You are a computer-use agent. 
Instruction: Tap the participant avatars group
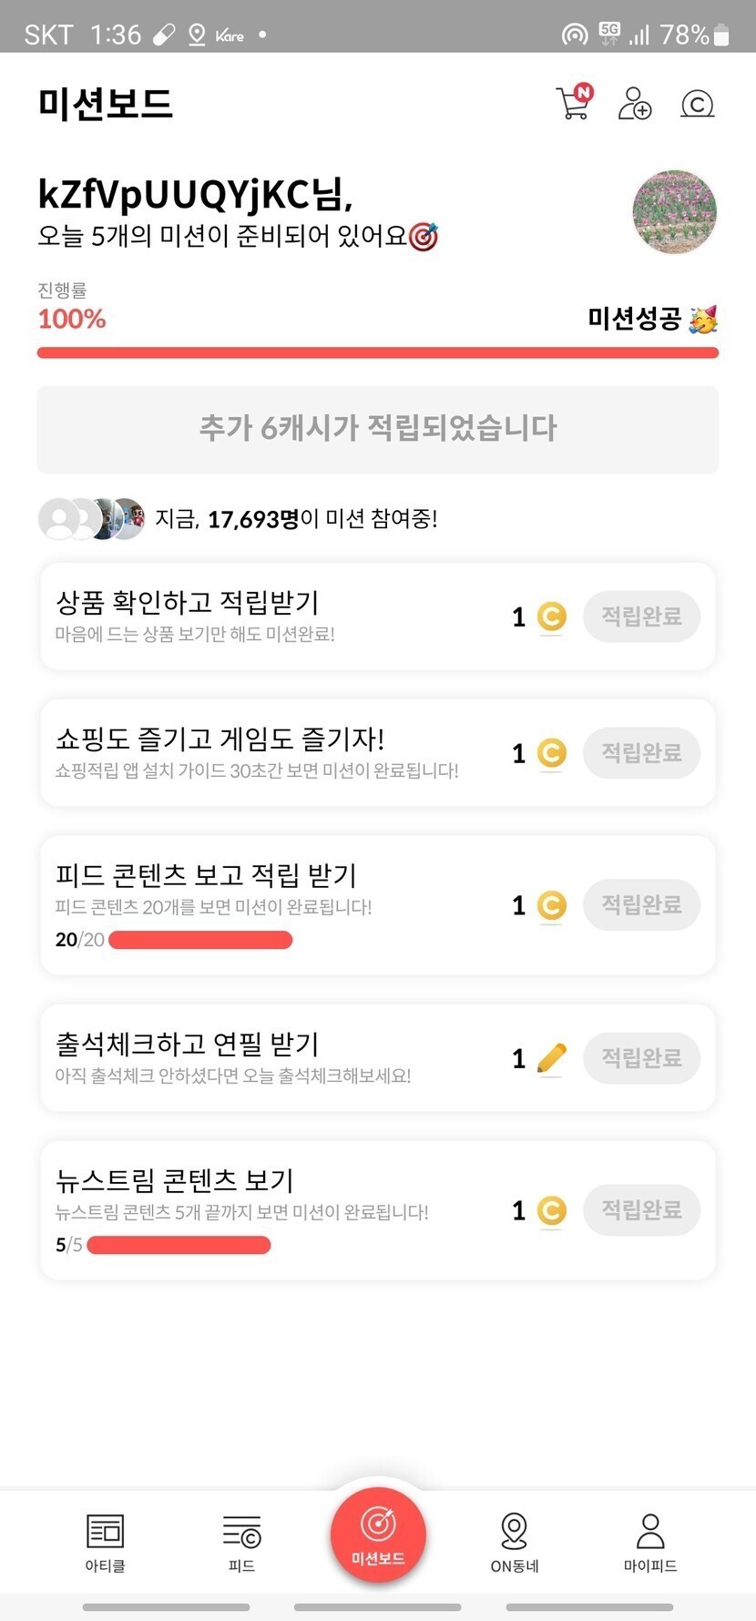(91, 519)
